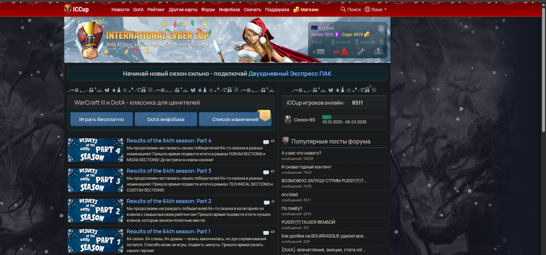Click the gold coins icon beside Магазин

(296, 10)
